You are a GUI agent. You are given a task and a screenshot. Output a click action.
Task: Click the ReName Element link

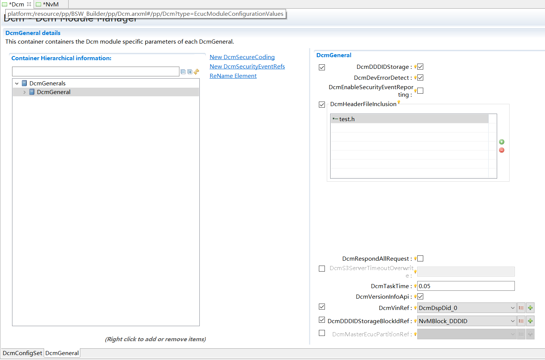233,76
